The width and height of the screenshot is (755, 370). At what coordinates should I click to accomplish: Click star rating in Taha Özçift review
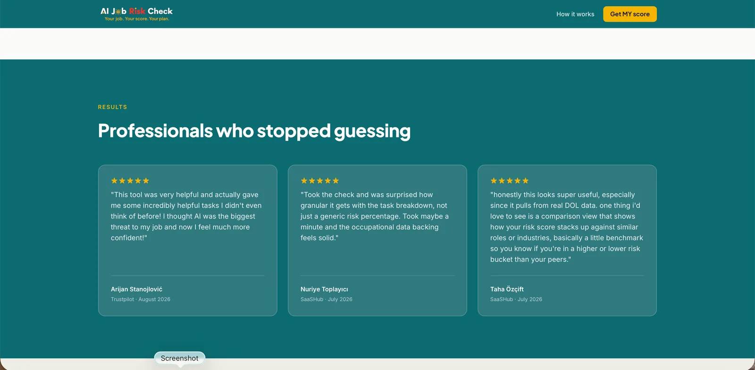(x=510, y=181)
